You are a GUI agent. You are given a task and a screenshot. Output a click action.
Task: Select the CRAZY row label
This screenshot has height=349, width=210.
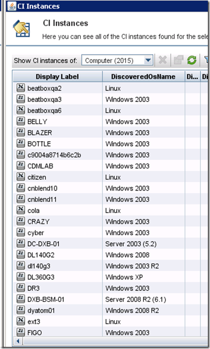(x=39, y=222)
